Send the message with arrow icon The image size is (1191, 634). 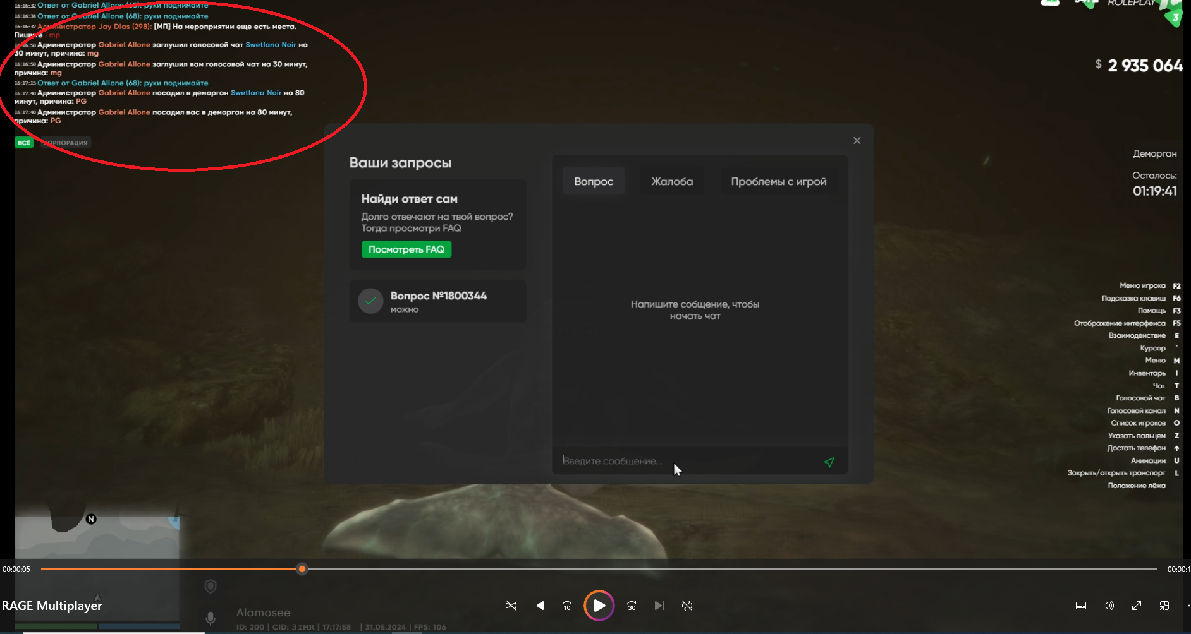click(x=829, y=462)
